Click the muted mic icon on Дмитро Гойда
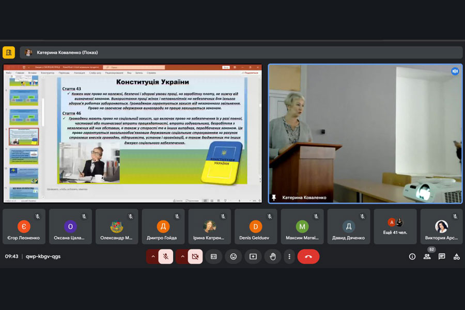Viewport: 465px width, 310px height. (177, 216)
